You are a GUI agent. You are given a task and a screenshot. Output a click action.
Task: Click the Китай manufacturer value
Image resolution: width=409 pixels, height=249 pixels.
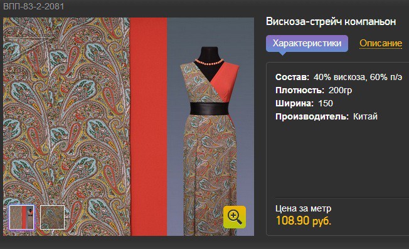365,116
